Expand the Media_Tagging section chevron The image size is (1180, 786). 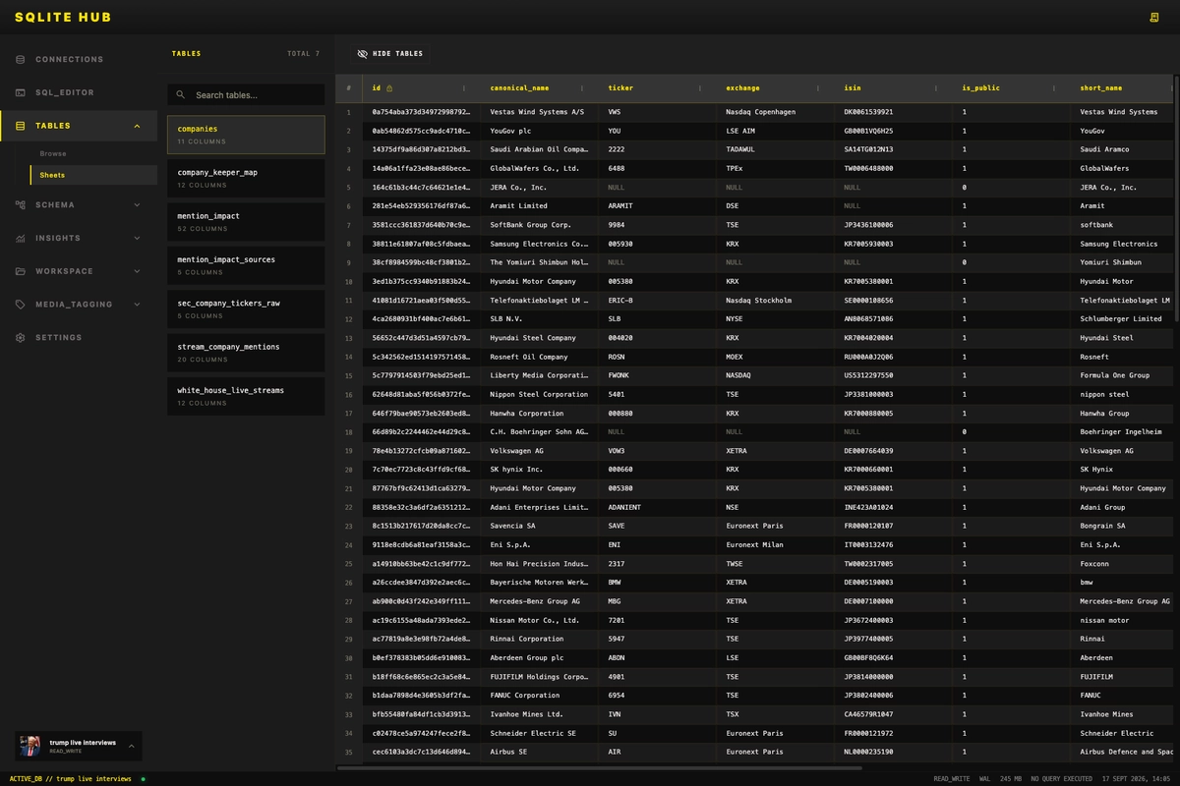137,305
